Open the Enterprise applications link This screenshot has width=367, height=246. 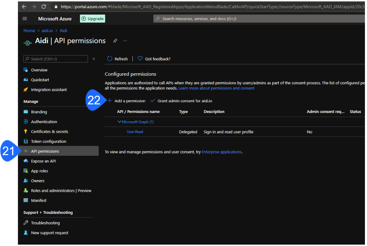coord(221,152)
